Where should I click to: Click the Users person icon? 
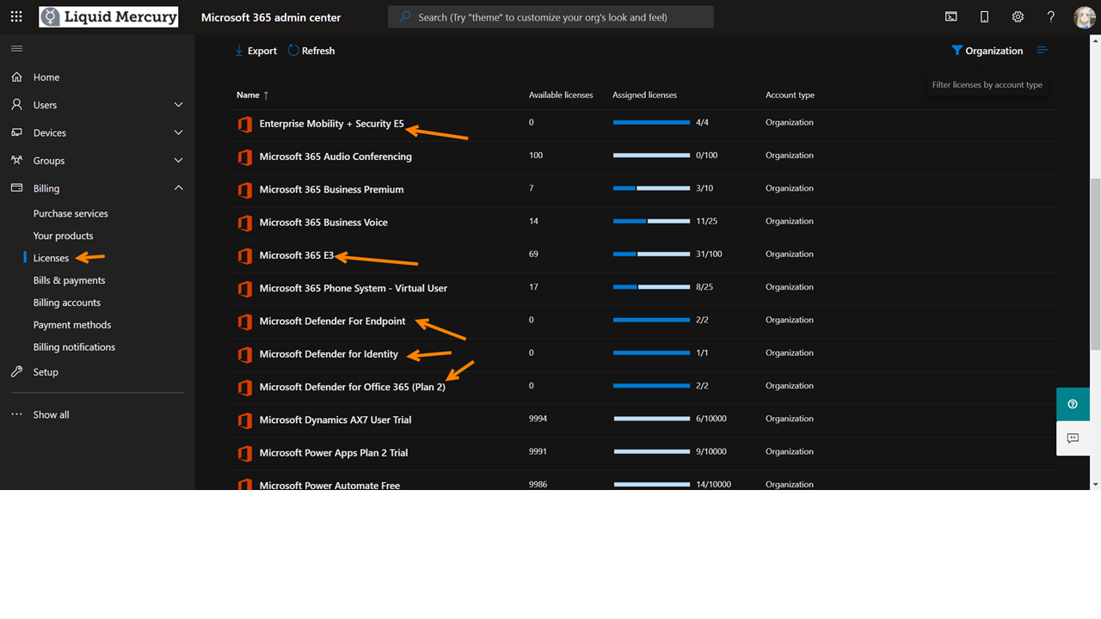16,104
